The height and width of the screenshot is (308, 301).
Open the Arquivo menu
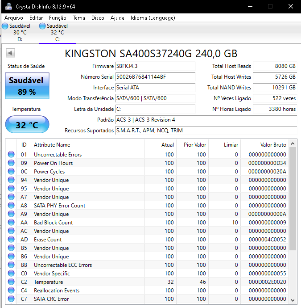(x=13, y=18)
